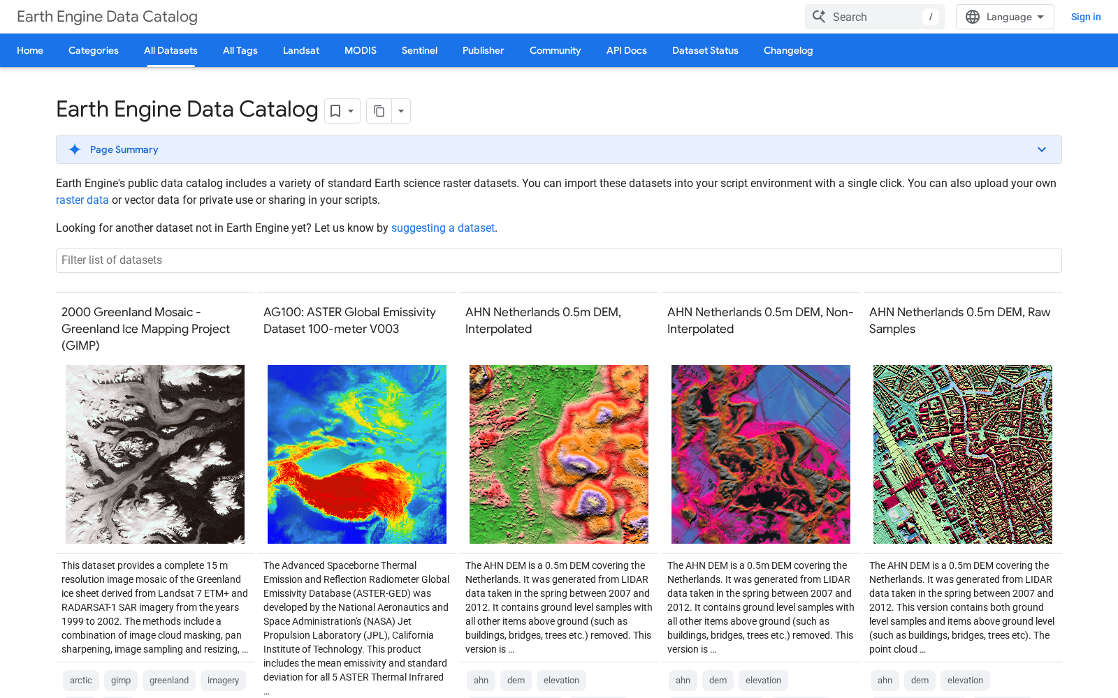Follow the suggesting a dataset link

coord(443,228)
